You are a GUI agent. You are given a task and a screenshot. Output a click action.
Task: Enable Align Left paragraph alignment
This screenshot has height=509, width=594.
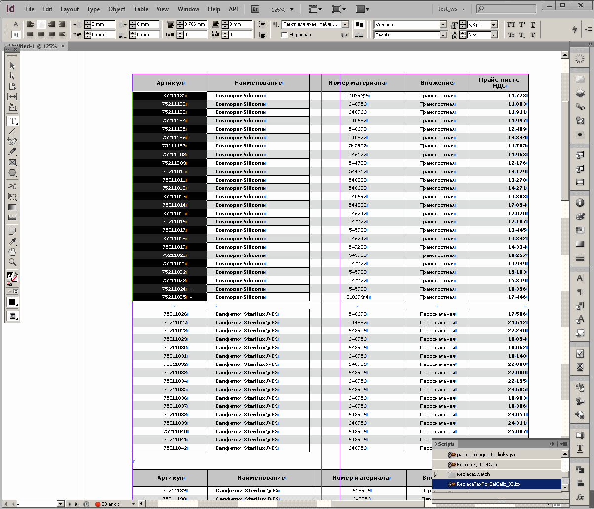[31, 24]
